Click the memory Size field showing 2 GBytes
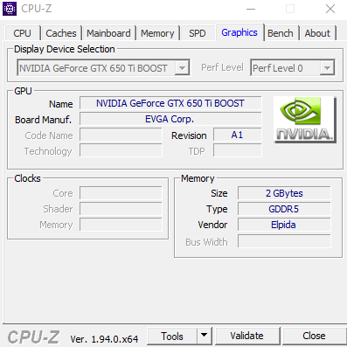Screen dimensions: 347x347 point(284,193)
